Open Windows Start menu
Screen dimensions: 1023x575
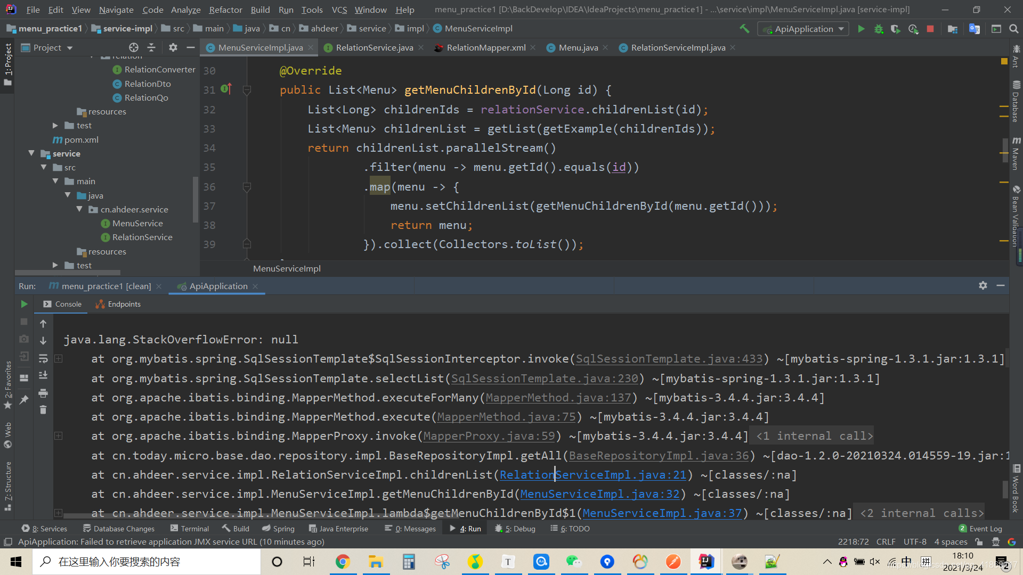pyautogui.click(x=16, y=562)
